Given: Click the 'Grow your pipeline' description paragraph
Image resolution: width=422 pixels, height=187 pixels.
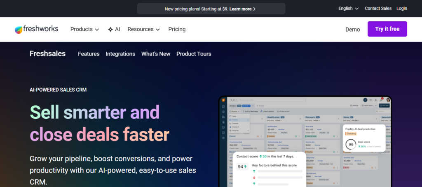Looking at the screenshot, I should click(x=113, y=170).
